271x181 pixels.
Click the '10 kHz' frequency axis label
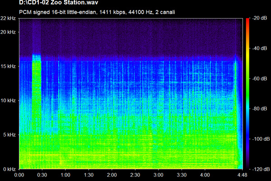pos(8,100)
